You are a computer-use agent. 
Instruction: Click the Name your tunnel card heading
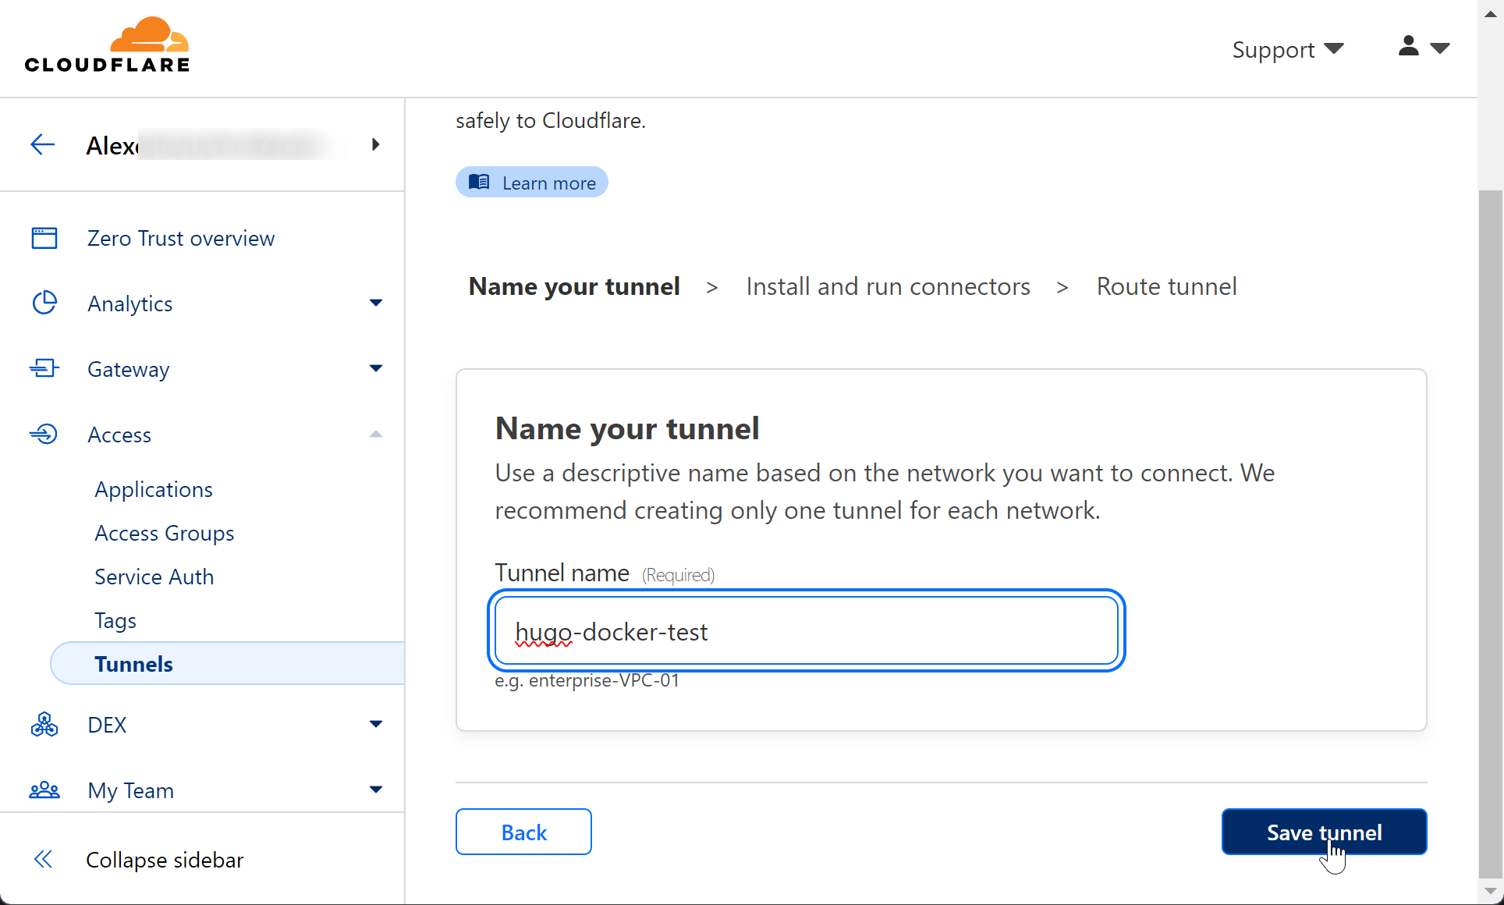(x=627, y=428)
